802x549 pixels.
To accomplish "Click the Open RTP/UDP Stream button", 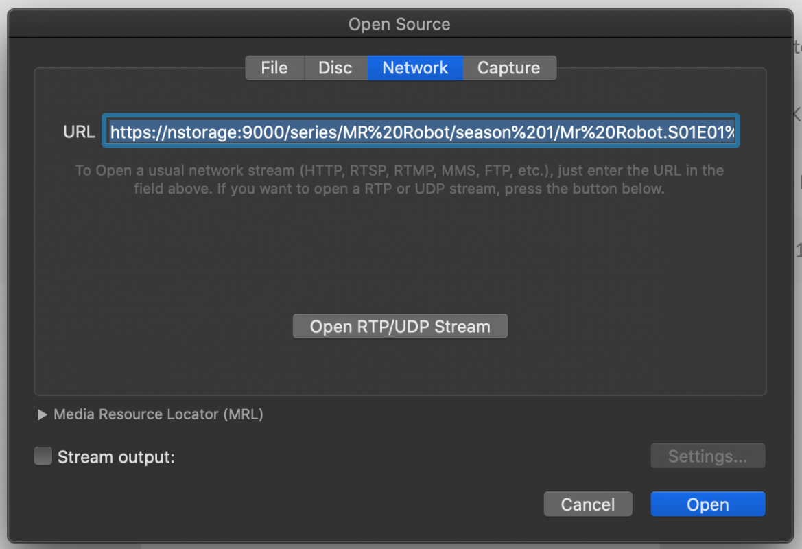I will pyautogui.click(x=400, y=327).
